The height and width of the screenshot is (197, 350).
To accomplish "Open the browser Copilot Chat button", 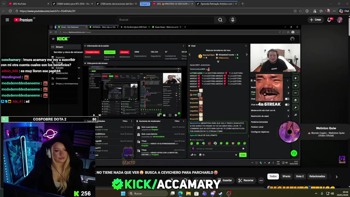I will pos(344,11).
